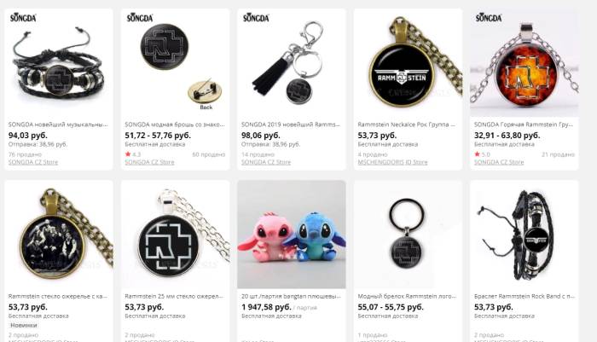Image resolution: width=597 pixels, height=342 pixels.
Task: Click SONGDA CZ Store link under the brooch
Action: click(149, 162)
